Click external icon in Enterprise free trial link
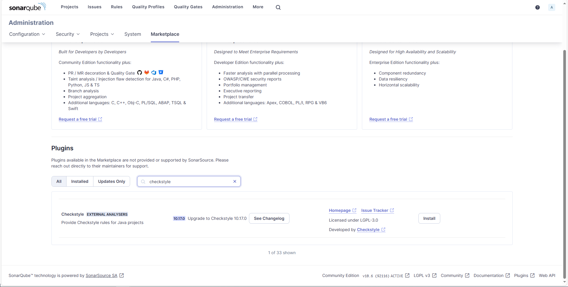 click(255, 119)
